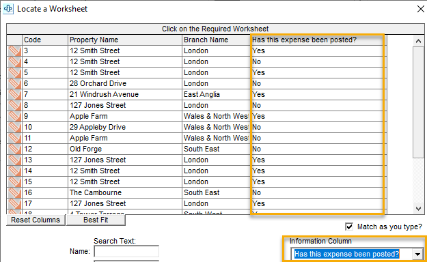Screen dimensions: 427x262
Task: Click the vertical scrollbar thumb
Action: (418, 102)
